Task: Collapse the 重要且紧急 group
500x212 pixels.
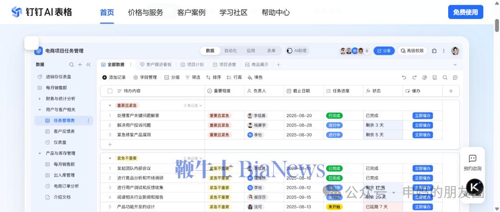Action: pyautogui.click(x=110, y=106)
